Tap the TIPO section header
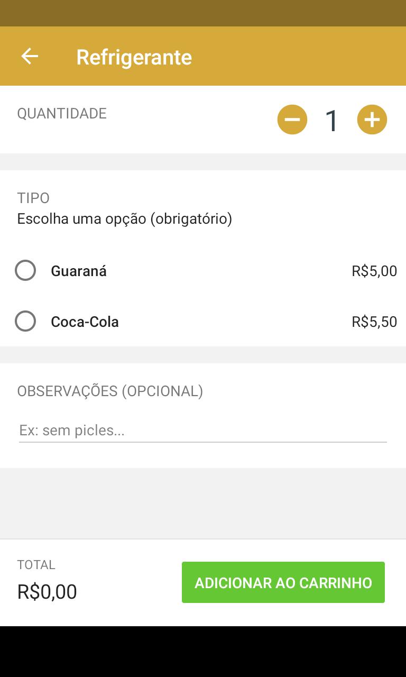 33,198
